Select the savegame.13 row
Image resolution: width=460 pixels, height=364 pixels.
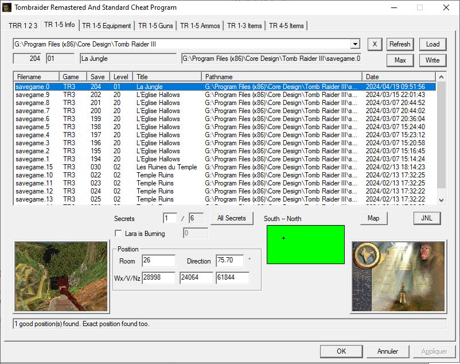(225, 199)
